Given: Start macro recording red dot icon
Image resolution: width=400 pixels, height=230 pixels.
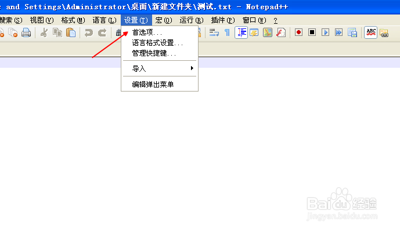Looking at the screenshot, I should point(298,32).
